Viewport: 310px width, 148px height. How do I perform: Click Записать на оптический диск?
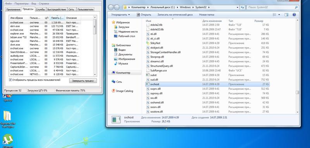point(175,15)
